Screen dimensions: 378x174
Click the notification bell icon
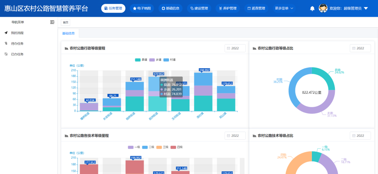pyautogui.click(x=312, y=9)
